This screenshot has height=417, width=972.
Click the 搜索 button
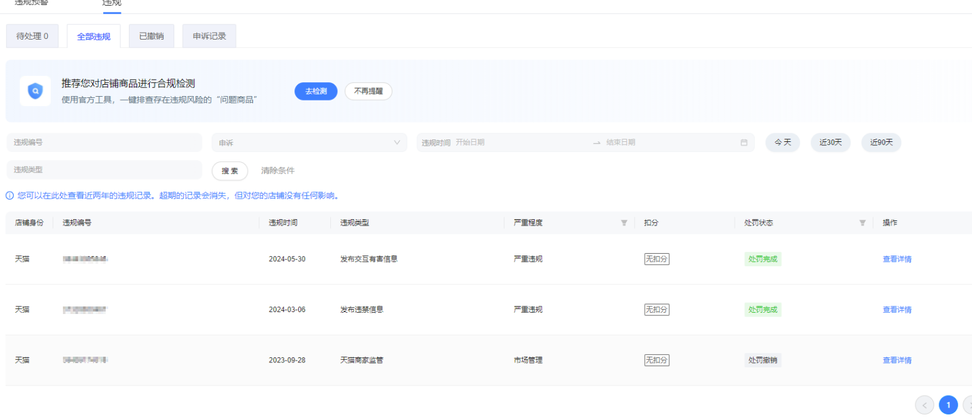230,171
